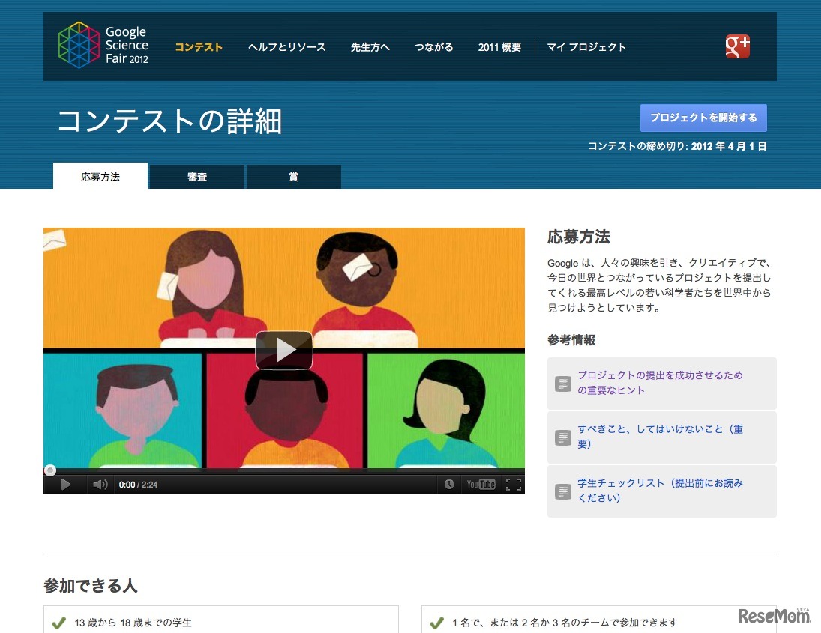Switch to the 審査 tab
The image size is (821, 633).
pos(197,177)
